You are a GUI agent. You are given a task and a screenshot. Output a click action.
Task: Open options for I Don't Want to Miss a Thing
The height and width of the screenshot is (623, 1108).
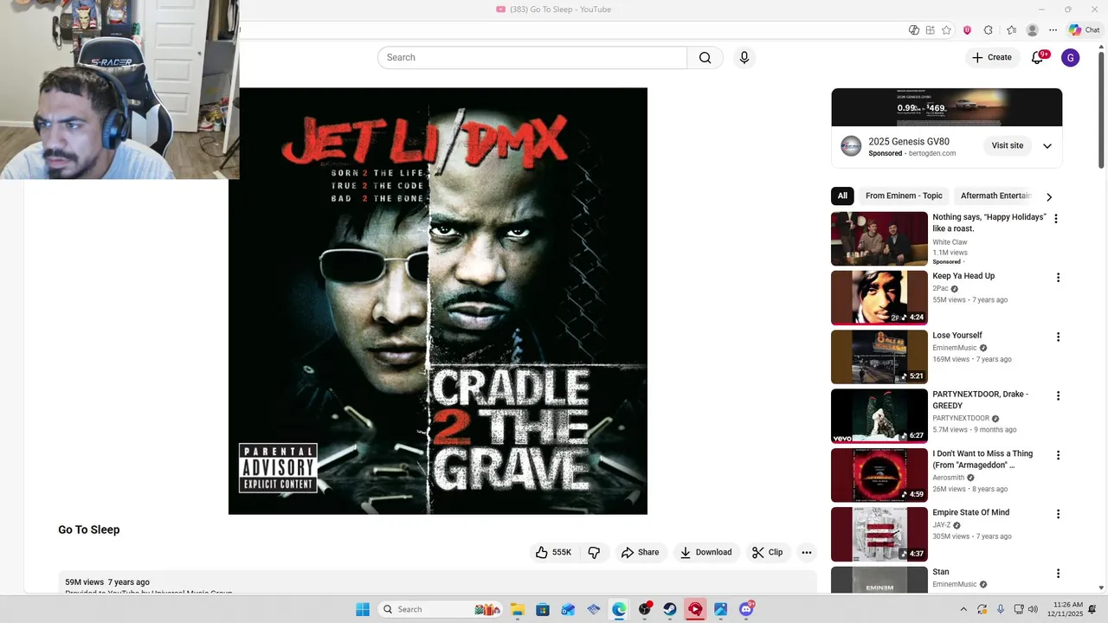click(x=1058, y=455)
